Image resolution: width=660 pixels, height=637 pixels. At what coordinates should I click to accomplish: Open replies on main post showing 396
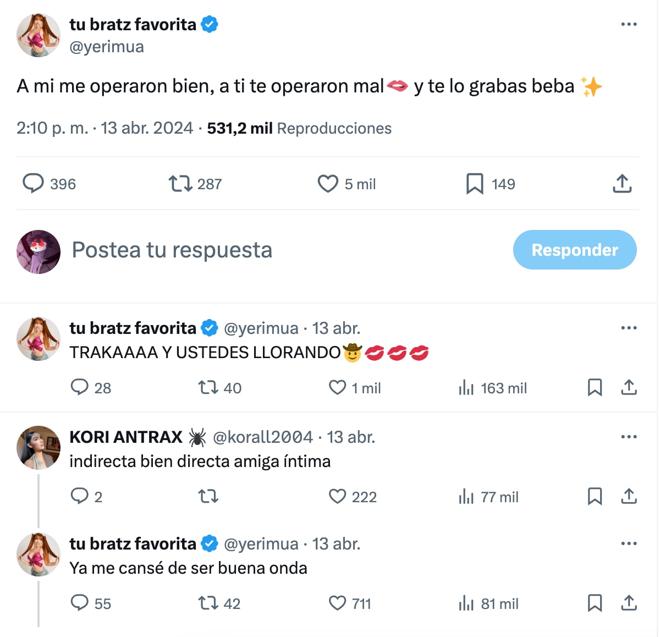point(33,184)
